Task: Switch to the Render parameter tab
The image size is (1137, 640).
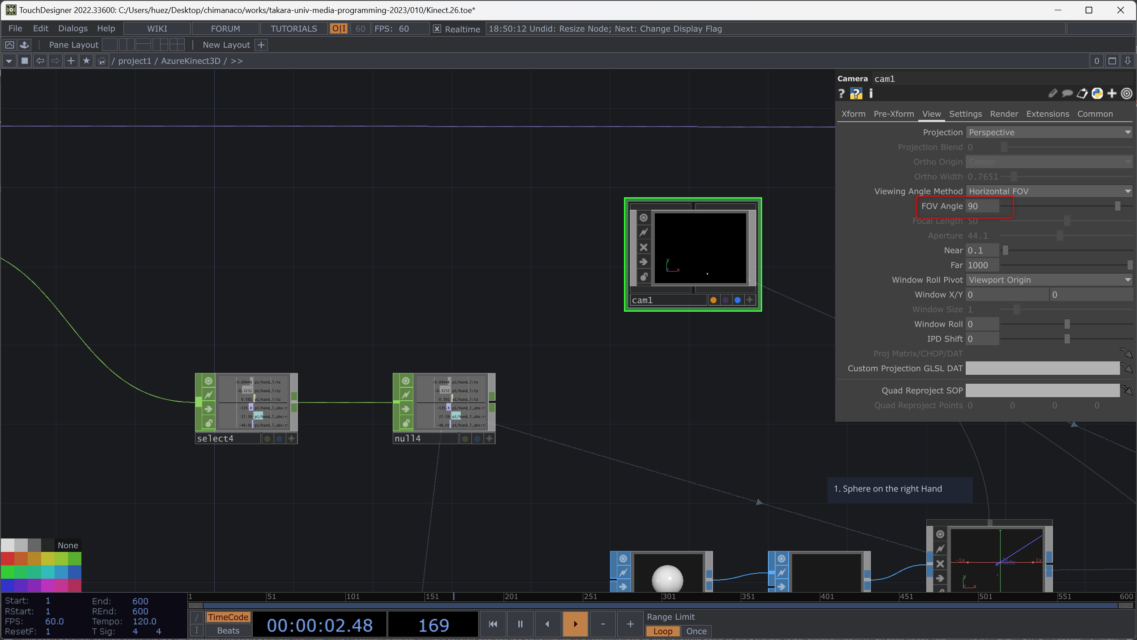Action: [1004, 114]
